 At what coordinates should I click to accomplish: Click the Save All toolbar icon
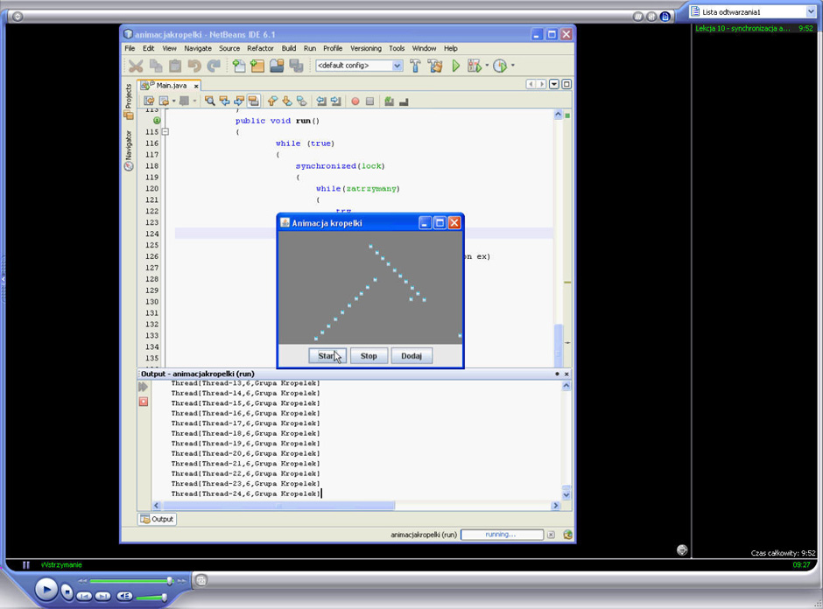click(x=296, y=66)
